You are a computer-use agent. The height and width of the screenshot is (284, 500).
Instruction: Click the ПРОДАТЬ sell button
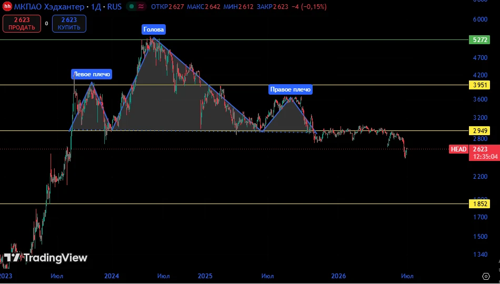pyautogui.click(x=22, y=24)
